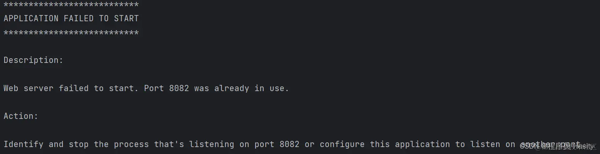The height and width of the screenshot is (154, 600).
Task: Click the 'Action:' label
Action: [21, 116]
